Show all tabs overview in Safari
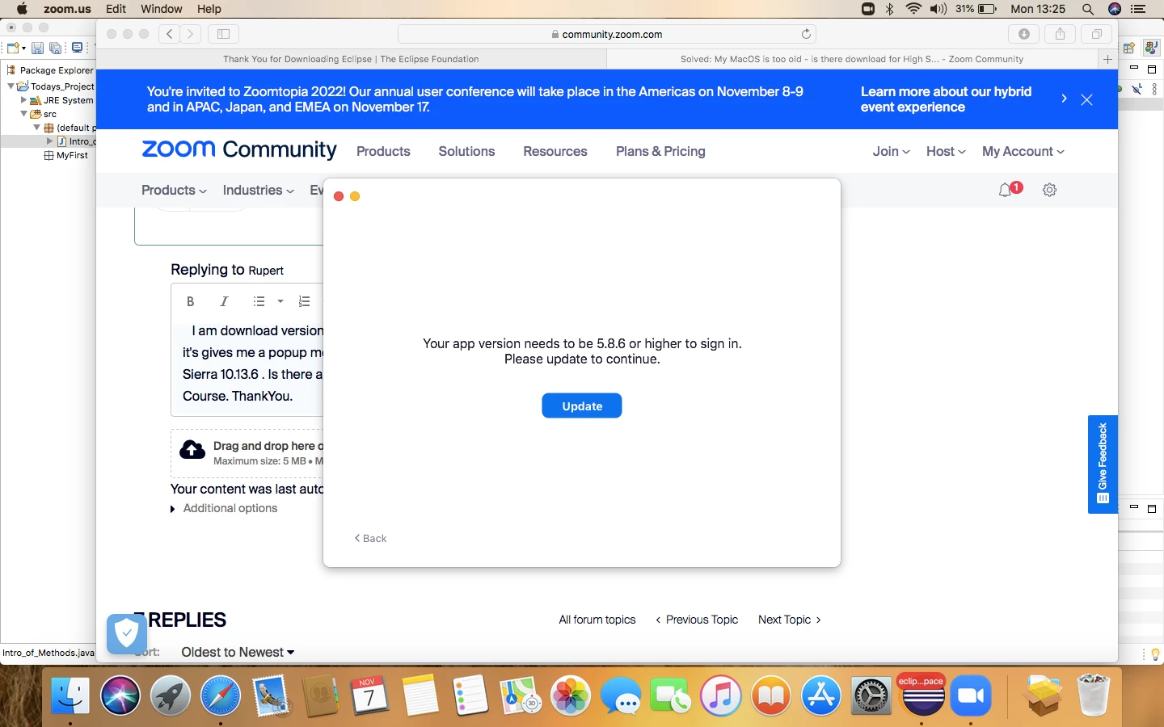1164x727 pixels. click(x=1097, y=34)
